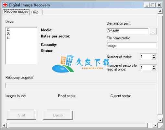Click the File name prefix: label
Screen dimensions: 165x130
click(118, 38)
